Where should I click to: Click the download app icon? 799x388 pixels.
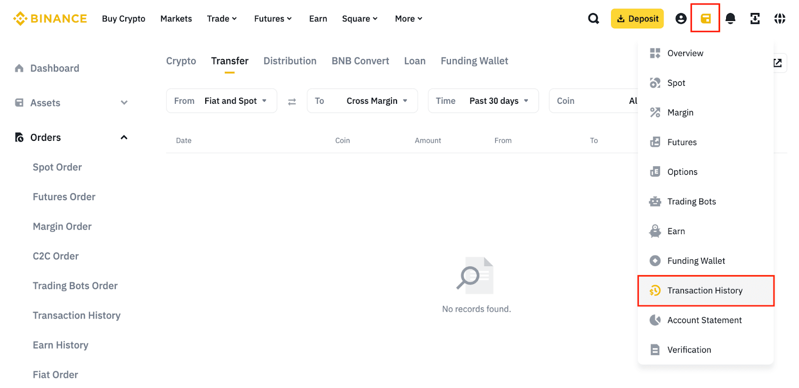pos(755,18)
